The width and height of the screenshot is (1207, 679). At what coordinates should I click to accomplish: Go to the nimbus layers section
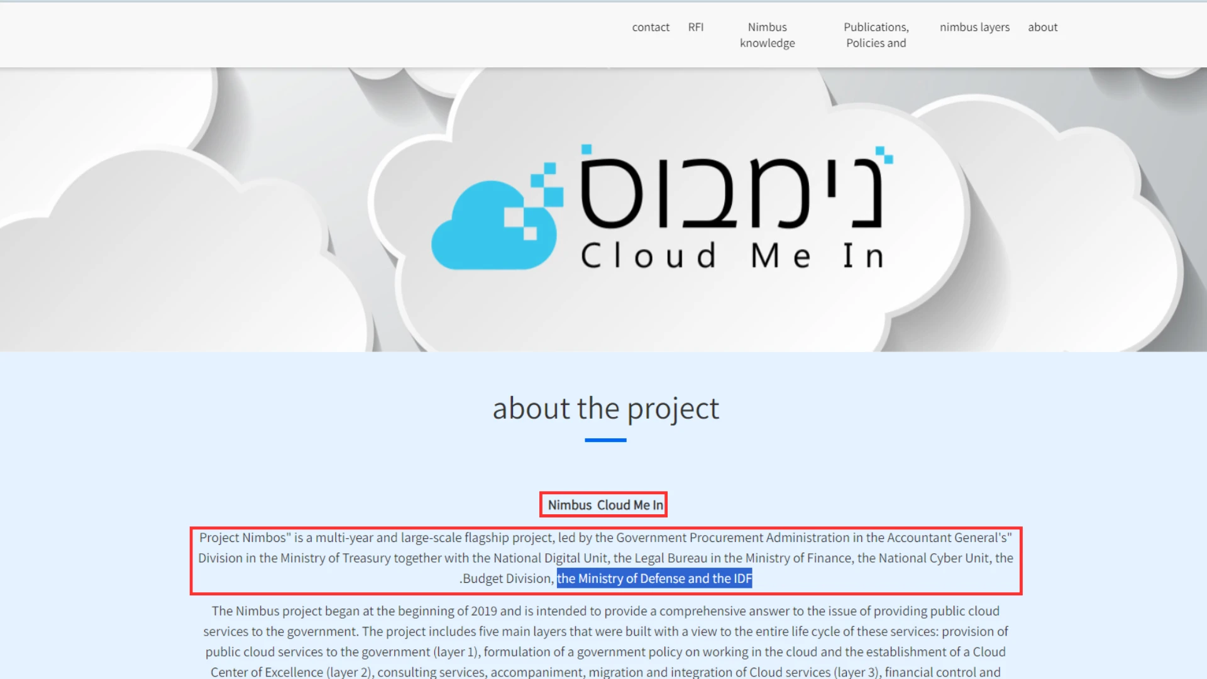tap(974, 27)
